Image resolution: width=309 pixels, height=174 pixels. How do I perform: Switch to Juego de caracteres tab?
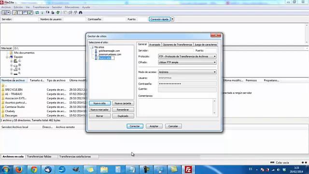click(206, 45)
